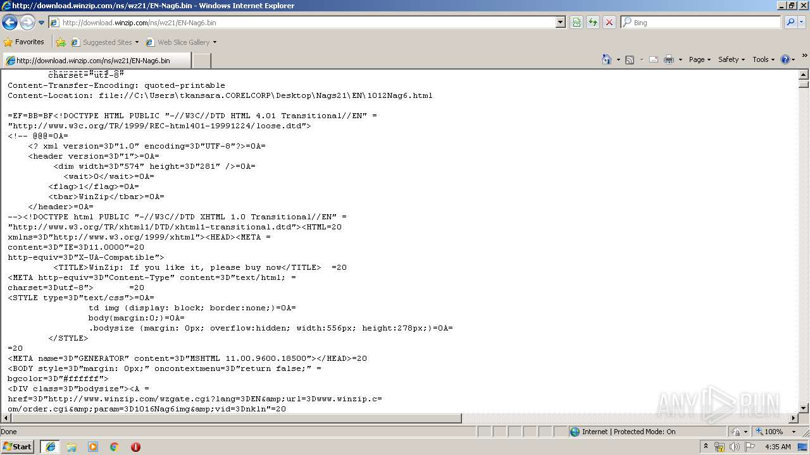This screenshot has height=455, width=810.
Task: Click the Forward navigation arrow
Action: point(27,22)
